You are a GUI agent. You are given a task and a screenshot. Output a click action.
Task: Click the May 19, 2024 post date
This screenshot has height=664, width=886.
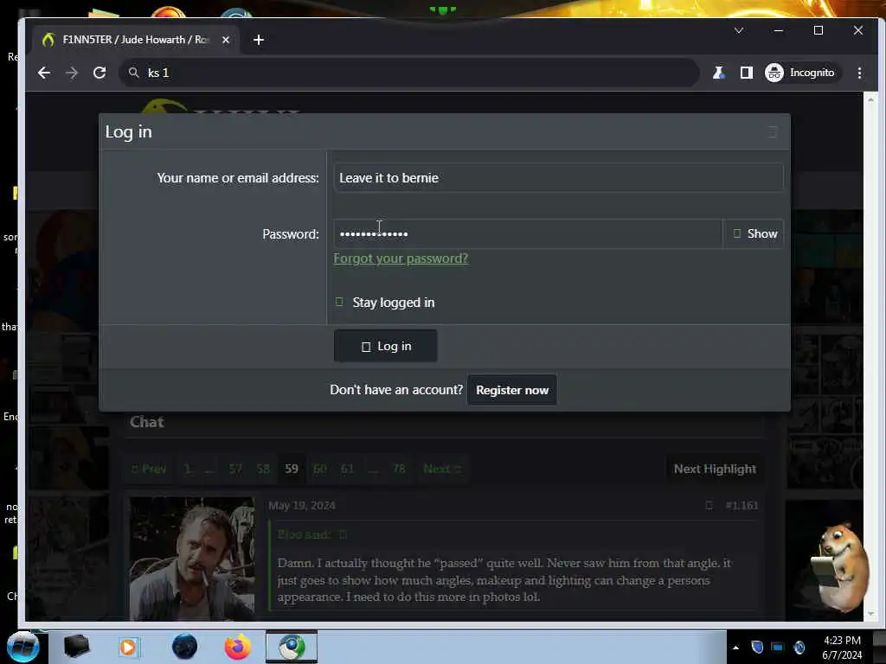click(x=302, y=506)
